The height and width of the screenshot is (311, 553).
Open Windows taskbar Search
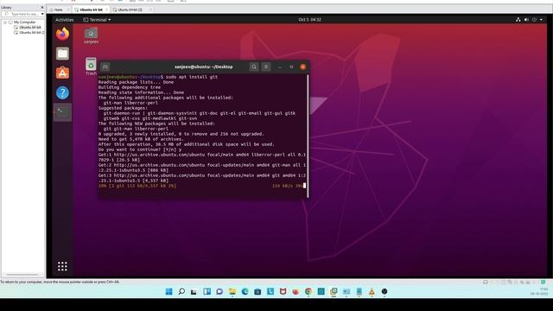[181, 291]
